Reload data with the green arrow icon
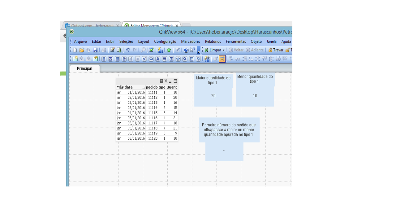The image size is (396, 223). [119, 50]
